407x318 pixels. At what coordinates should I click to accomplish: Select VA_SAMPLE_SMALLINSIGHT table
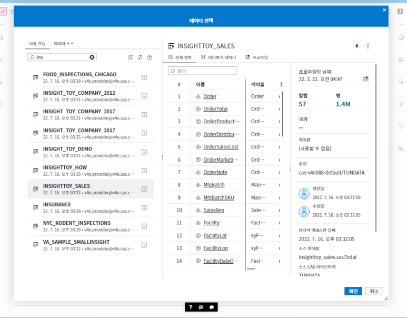[91, 245]
